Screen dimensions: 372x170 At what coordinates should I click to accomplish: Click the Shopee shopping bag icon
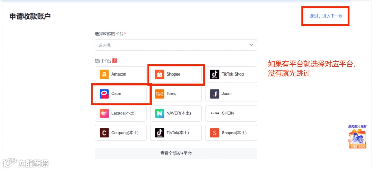159,74
